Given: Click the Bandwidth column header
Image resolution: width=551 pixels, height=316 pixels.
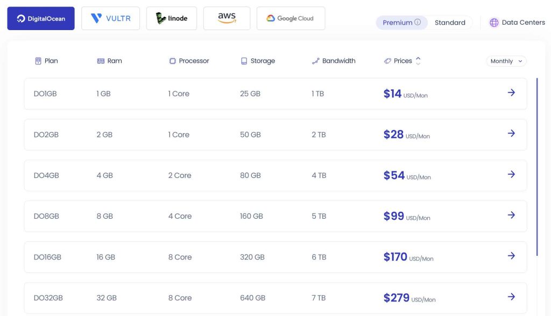Looking at the screenshot, I should tap(334, 61).
